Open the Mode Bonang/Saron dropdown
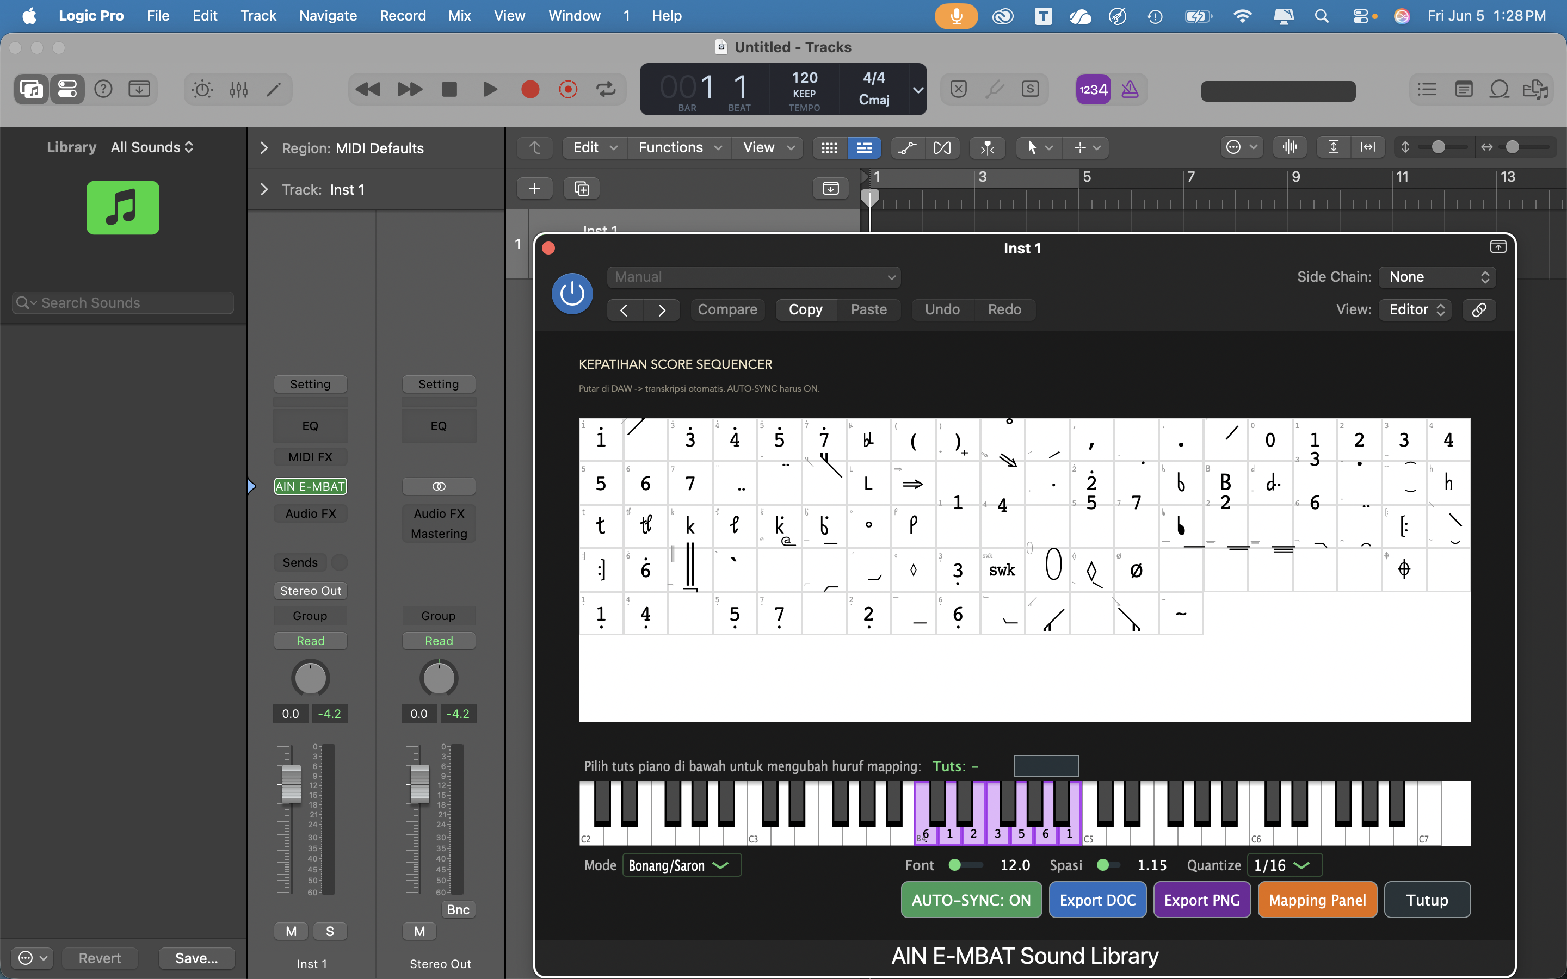The width and height of the screenshot is (1567, 979). click(x=682, y=866)
